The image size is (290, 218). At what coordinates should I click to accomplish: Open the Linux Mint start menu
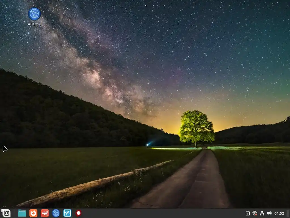pyautogui.click(x=6, y=213)
